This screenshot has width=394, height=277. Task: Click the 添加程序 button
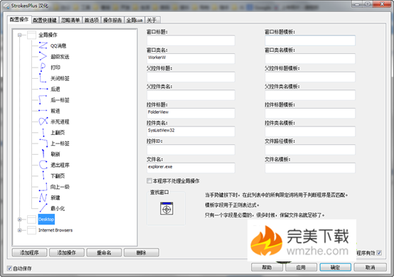29,252
